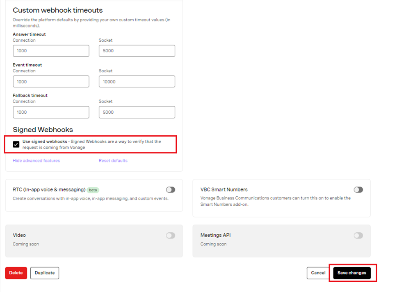Focus the Event timeout Socket field
This screenshot has width=397, height=292.
click(x=137, y=81)
